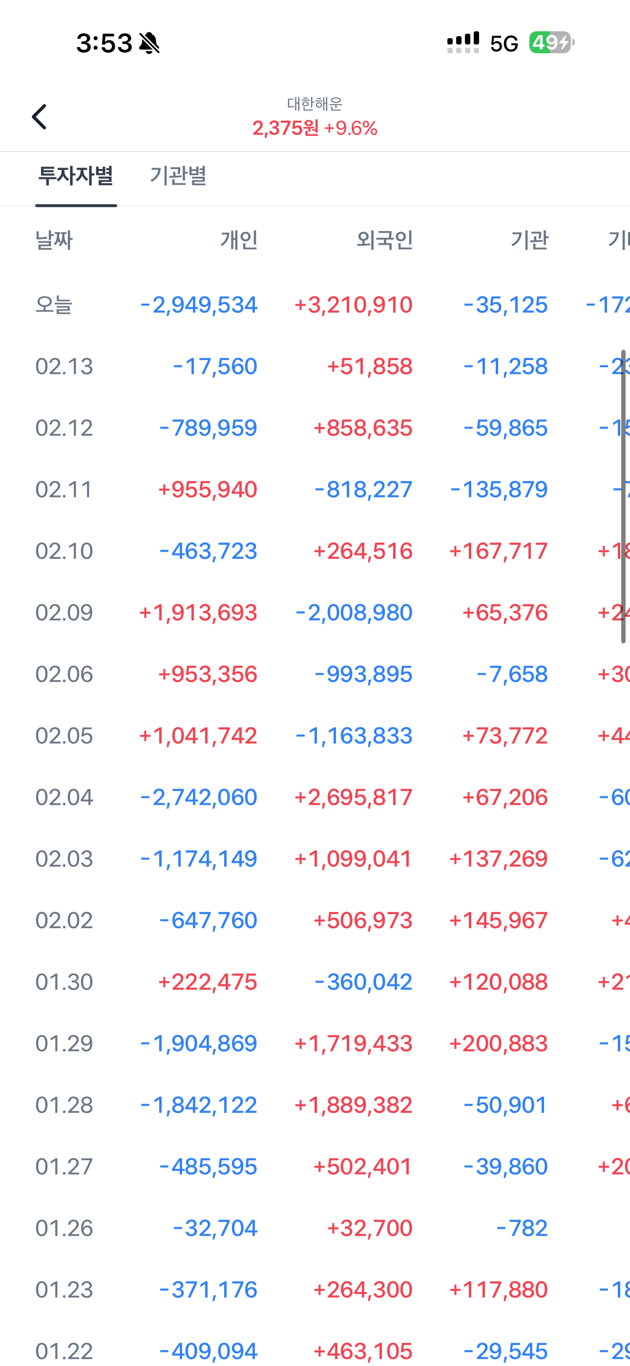
Task: Tap the 대한해운 stock title
Action: [x=315, y=104]
